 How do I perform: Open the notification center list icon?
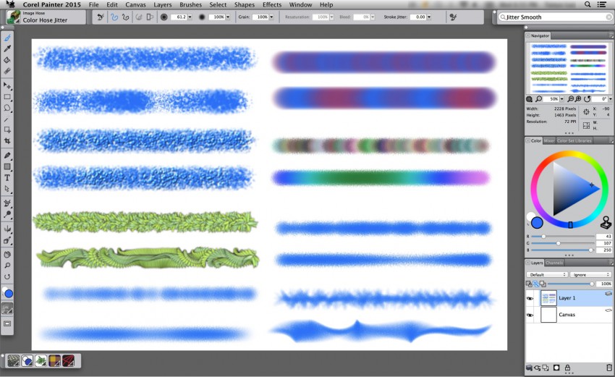point(601,4)
